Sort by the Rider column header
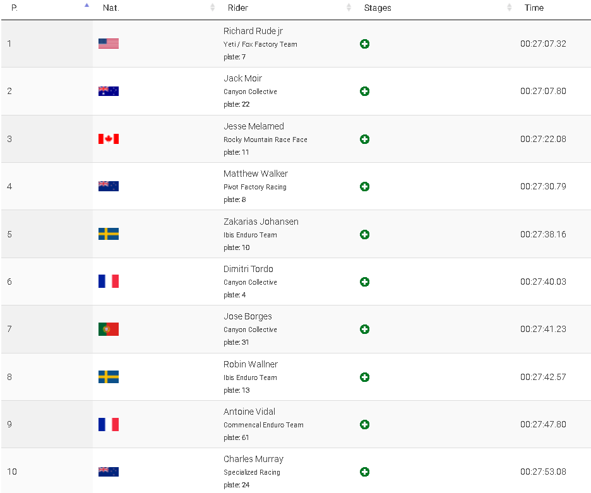This screenshot has width=591, height=493. pos(238,8)
